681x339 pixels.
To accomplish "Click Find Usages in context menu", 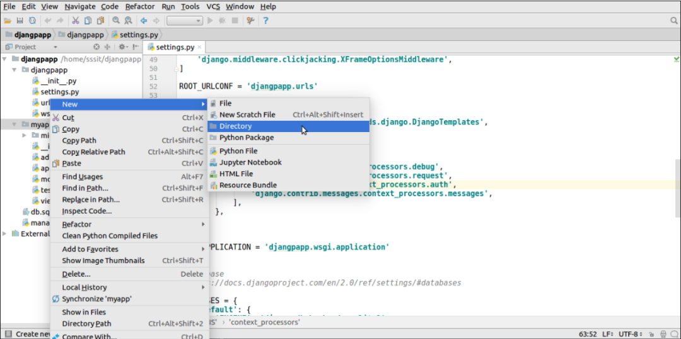I will tap(129, 177).
